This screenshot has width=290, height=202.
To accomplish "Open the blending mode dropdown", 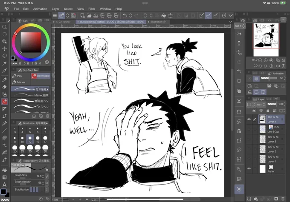I will (261, 105).
